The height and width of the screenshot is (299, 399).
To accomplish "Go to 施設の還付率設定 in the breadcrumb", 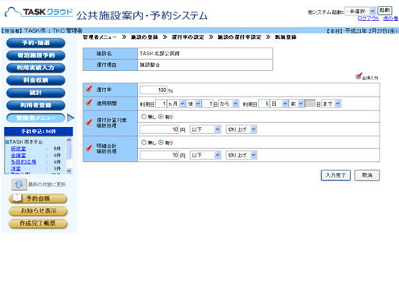I will (x=239, y=37).
